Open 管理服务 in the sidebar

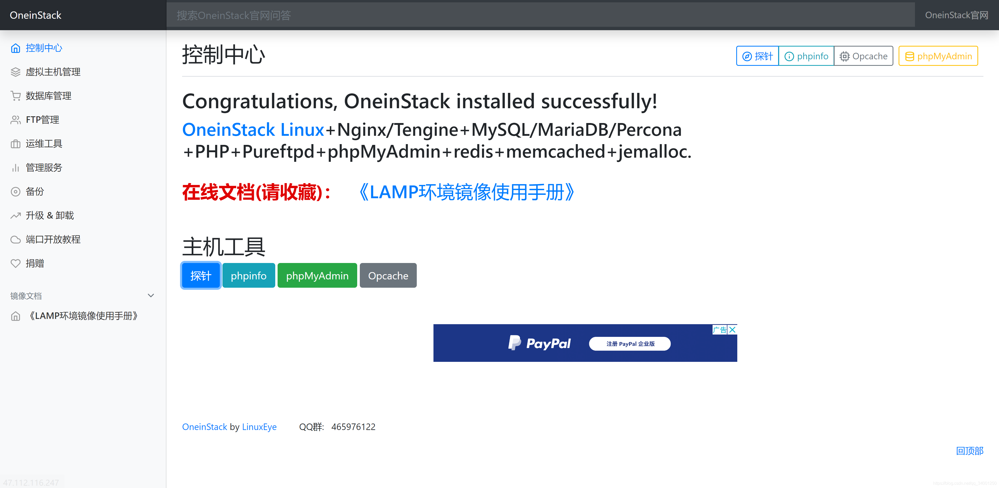point(44,168)
